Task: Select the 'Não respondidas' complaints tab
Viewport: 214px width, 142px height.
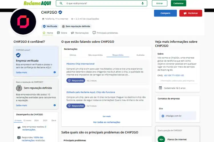Action: pyautogui.click(x=95, y=55)
